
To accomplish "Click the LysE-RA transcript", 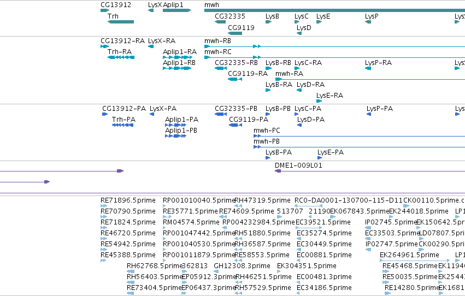I will point(330,96).
